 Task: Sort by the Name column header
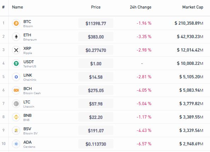click(18, 7)
